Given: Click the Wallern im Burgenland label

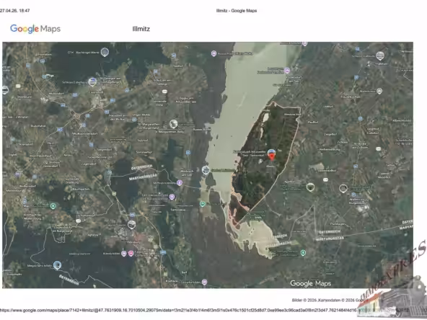Looking at the screenshot, I should [x=357, y=201].
